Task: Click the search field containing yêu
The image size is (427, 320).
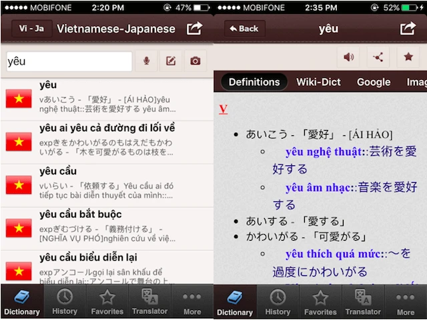Action: (69, 61)
